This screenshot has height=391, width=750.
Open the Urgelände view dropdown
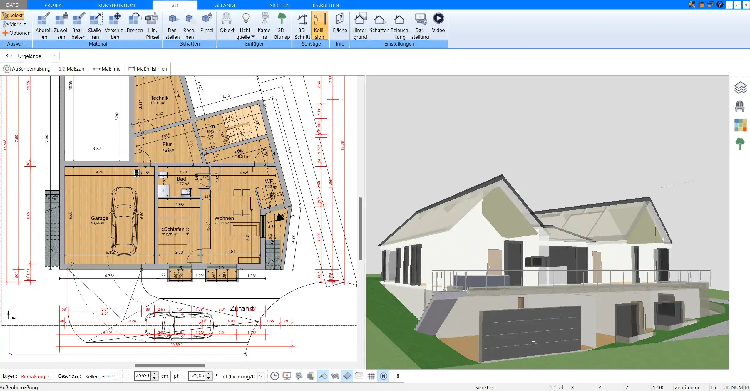(56, 56)
